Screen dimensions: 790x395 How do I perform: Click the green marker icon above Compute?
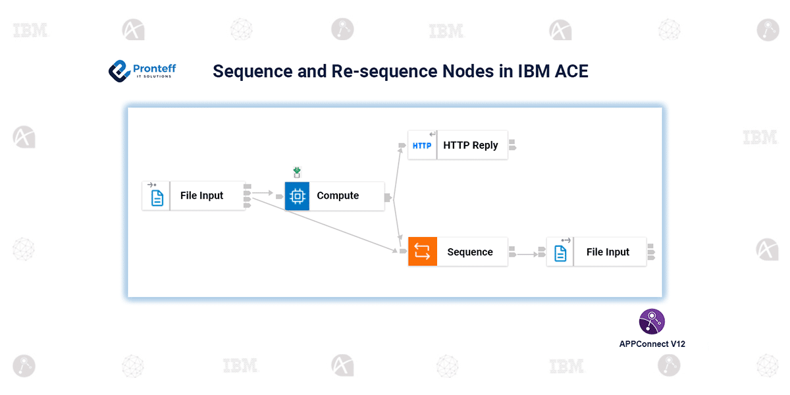pos(297,172)
